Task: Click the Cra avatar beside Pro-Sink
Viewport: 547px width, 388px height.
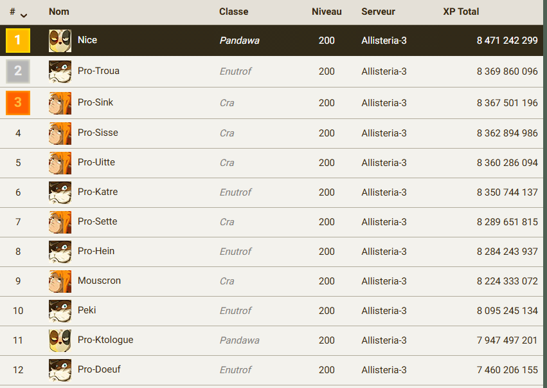Action: click(60, 103)
